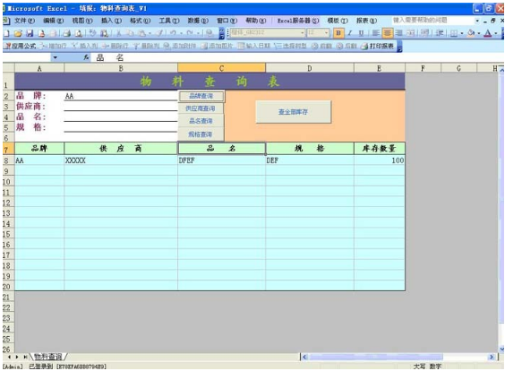Click cell with stock quantity 100
This screenshot has height=371, width=505.
click(x=379, y=160)
